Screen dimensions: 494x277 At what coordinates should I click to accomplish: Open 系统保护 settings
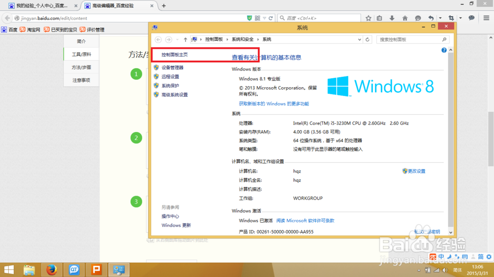pyautogui.click(x=170, y=86)
